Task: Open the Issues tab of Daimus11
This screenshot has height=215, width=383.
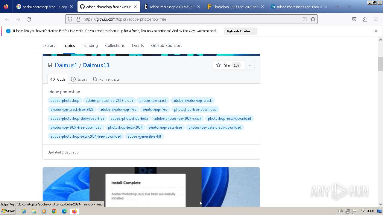Action: click(x=79, y=79)
